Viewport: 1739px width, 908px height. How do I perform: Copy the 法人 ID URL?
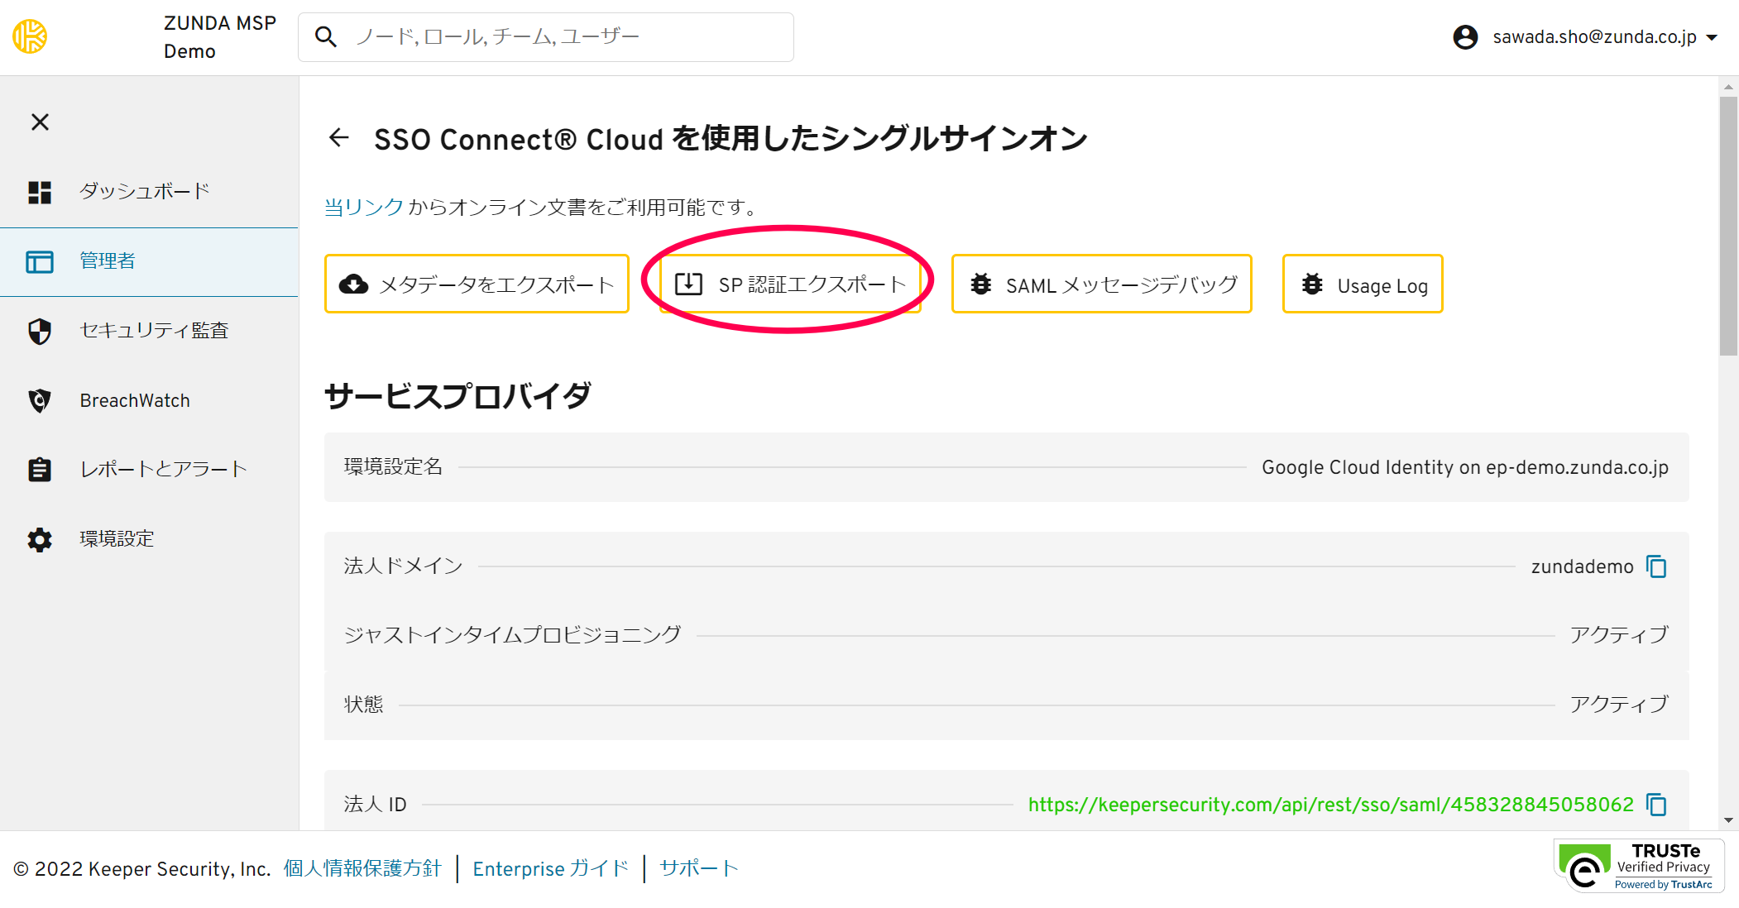pyautogui.click(x=1656, y=805)
